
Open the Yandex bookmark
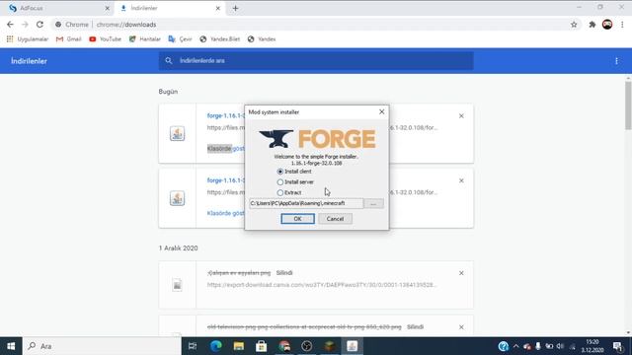click(x=262, y=39)
